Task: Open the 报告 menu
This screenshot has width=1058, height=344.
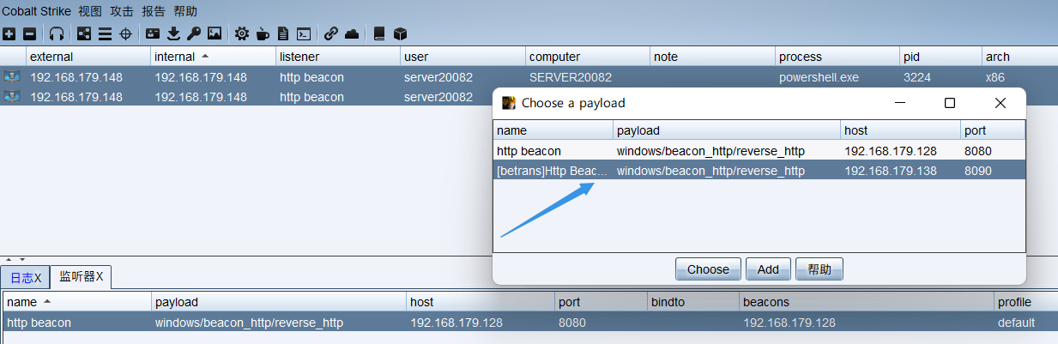Action: pyautogui.click(x=154, y=11)
